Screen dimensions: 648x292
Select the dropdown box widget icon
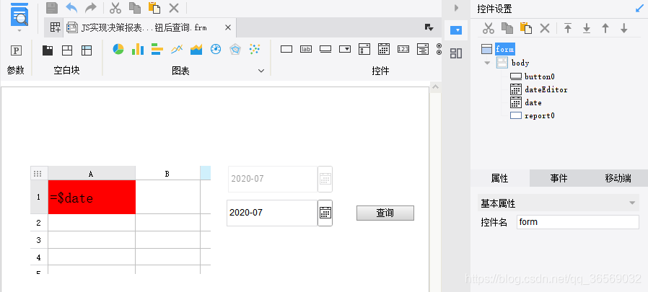point(345,49)
